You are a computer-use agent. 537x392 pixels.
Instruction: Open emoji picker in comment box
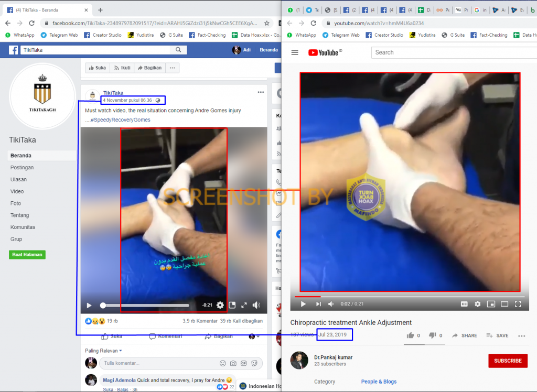coord(222,363)
